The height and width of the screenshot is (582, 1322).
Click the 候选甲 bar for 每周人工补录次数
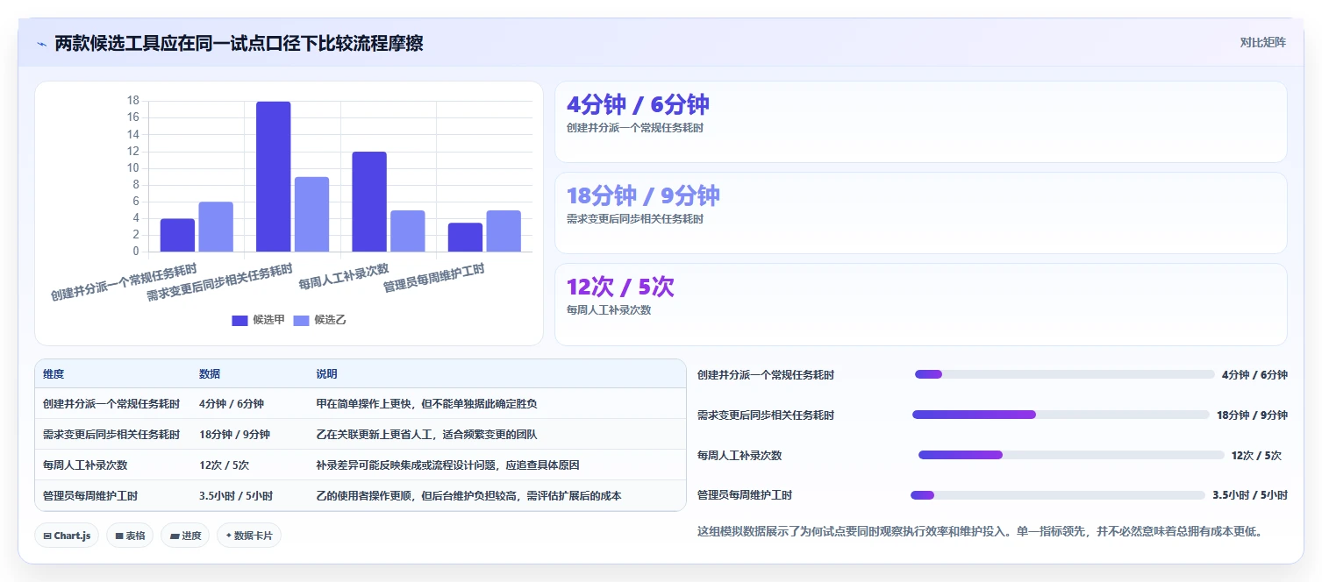coord(369,202)
